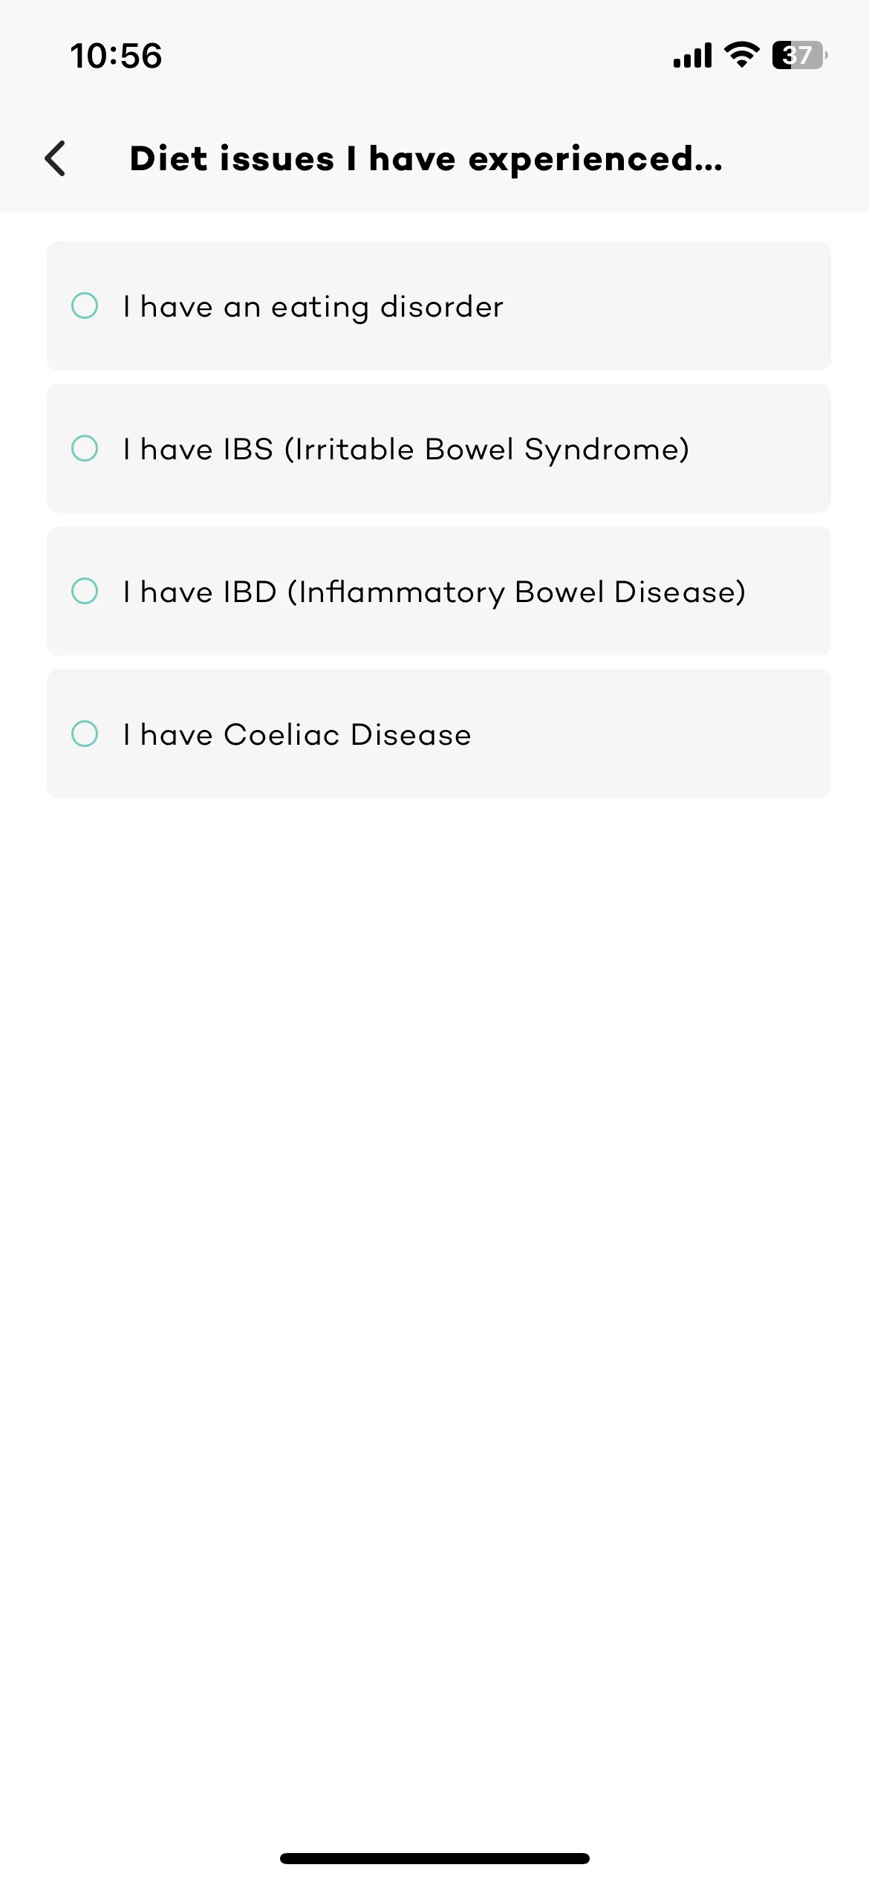The width and height of the screenshot is (869, 1882).
Task: Tap the Wi-Fi status icon
Action: pos(741,55)
